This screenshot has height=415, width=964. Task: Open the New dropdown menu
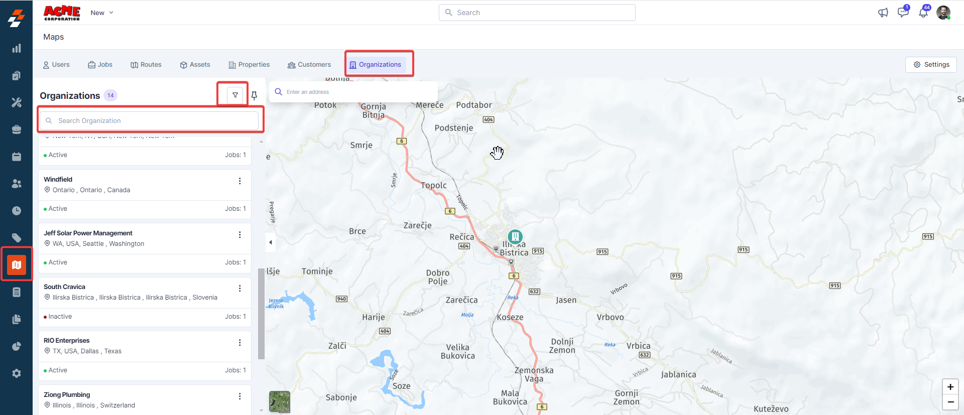[102, 13]
